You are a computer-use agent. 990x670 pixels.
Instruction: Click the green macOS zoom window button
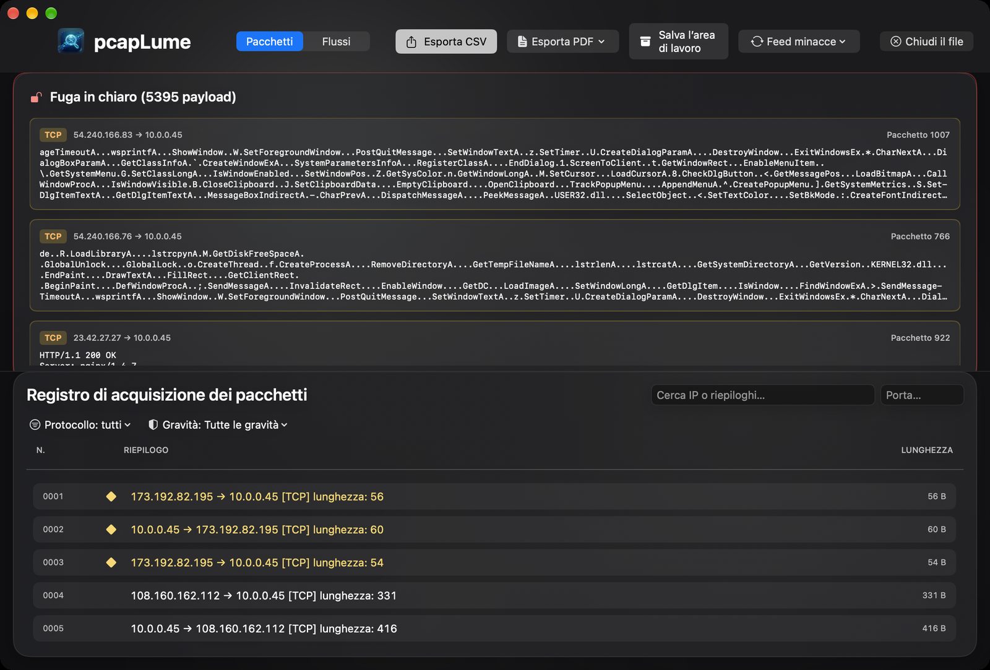coord(51,13)
